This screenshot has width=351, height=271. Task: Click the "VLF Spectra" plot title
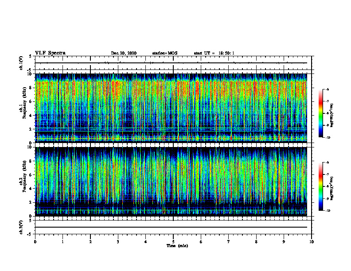tap(50, 53)
